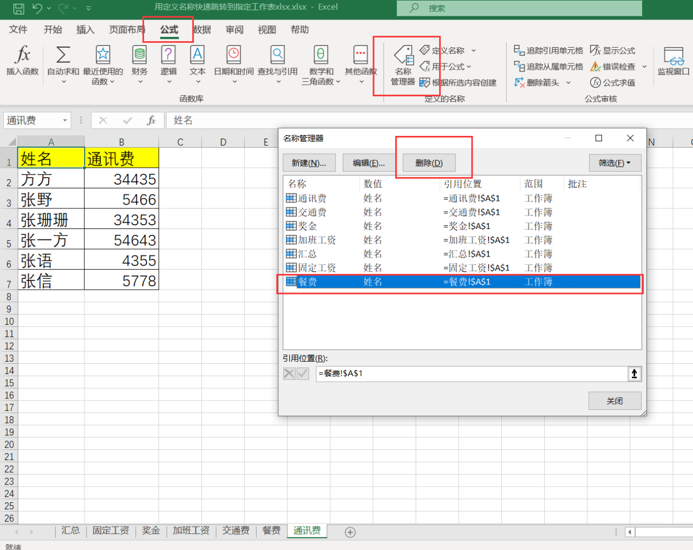Open the Filter (筛选) dropdown in Name Manager
The height and width of the screenshot is (550, 693).
pyautogui.click(x=615, y=163)
